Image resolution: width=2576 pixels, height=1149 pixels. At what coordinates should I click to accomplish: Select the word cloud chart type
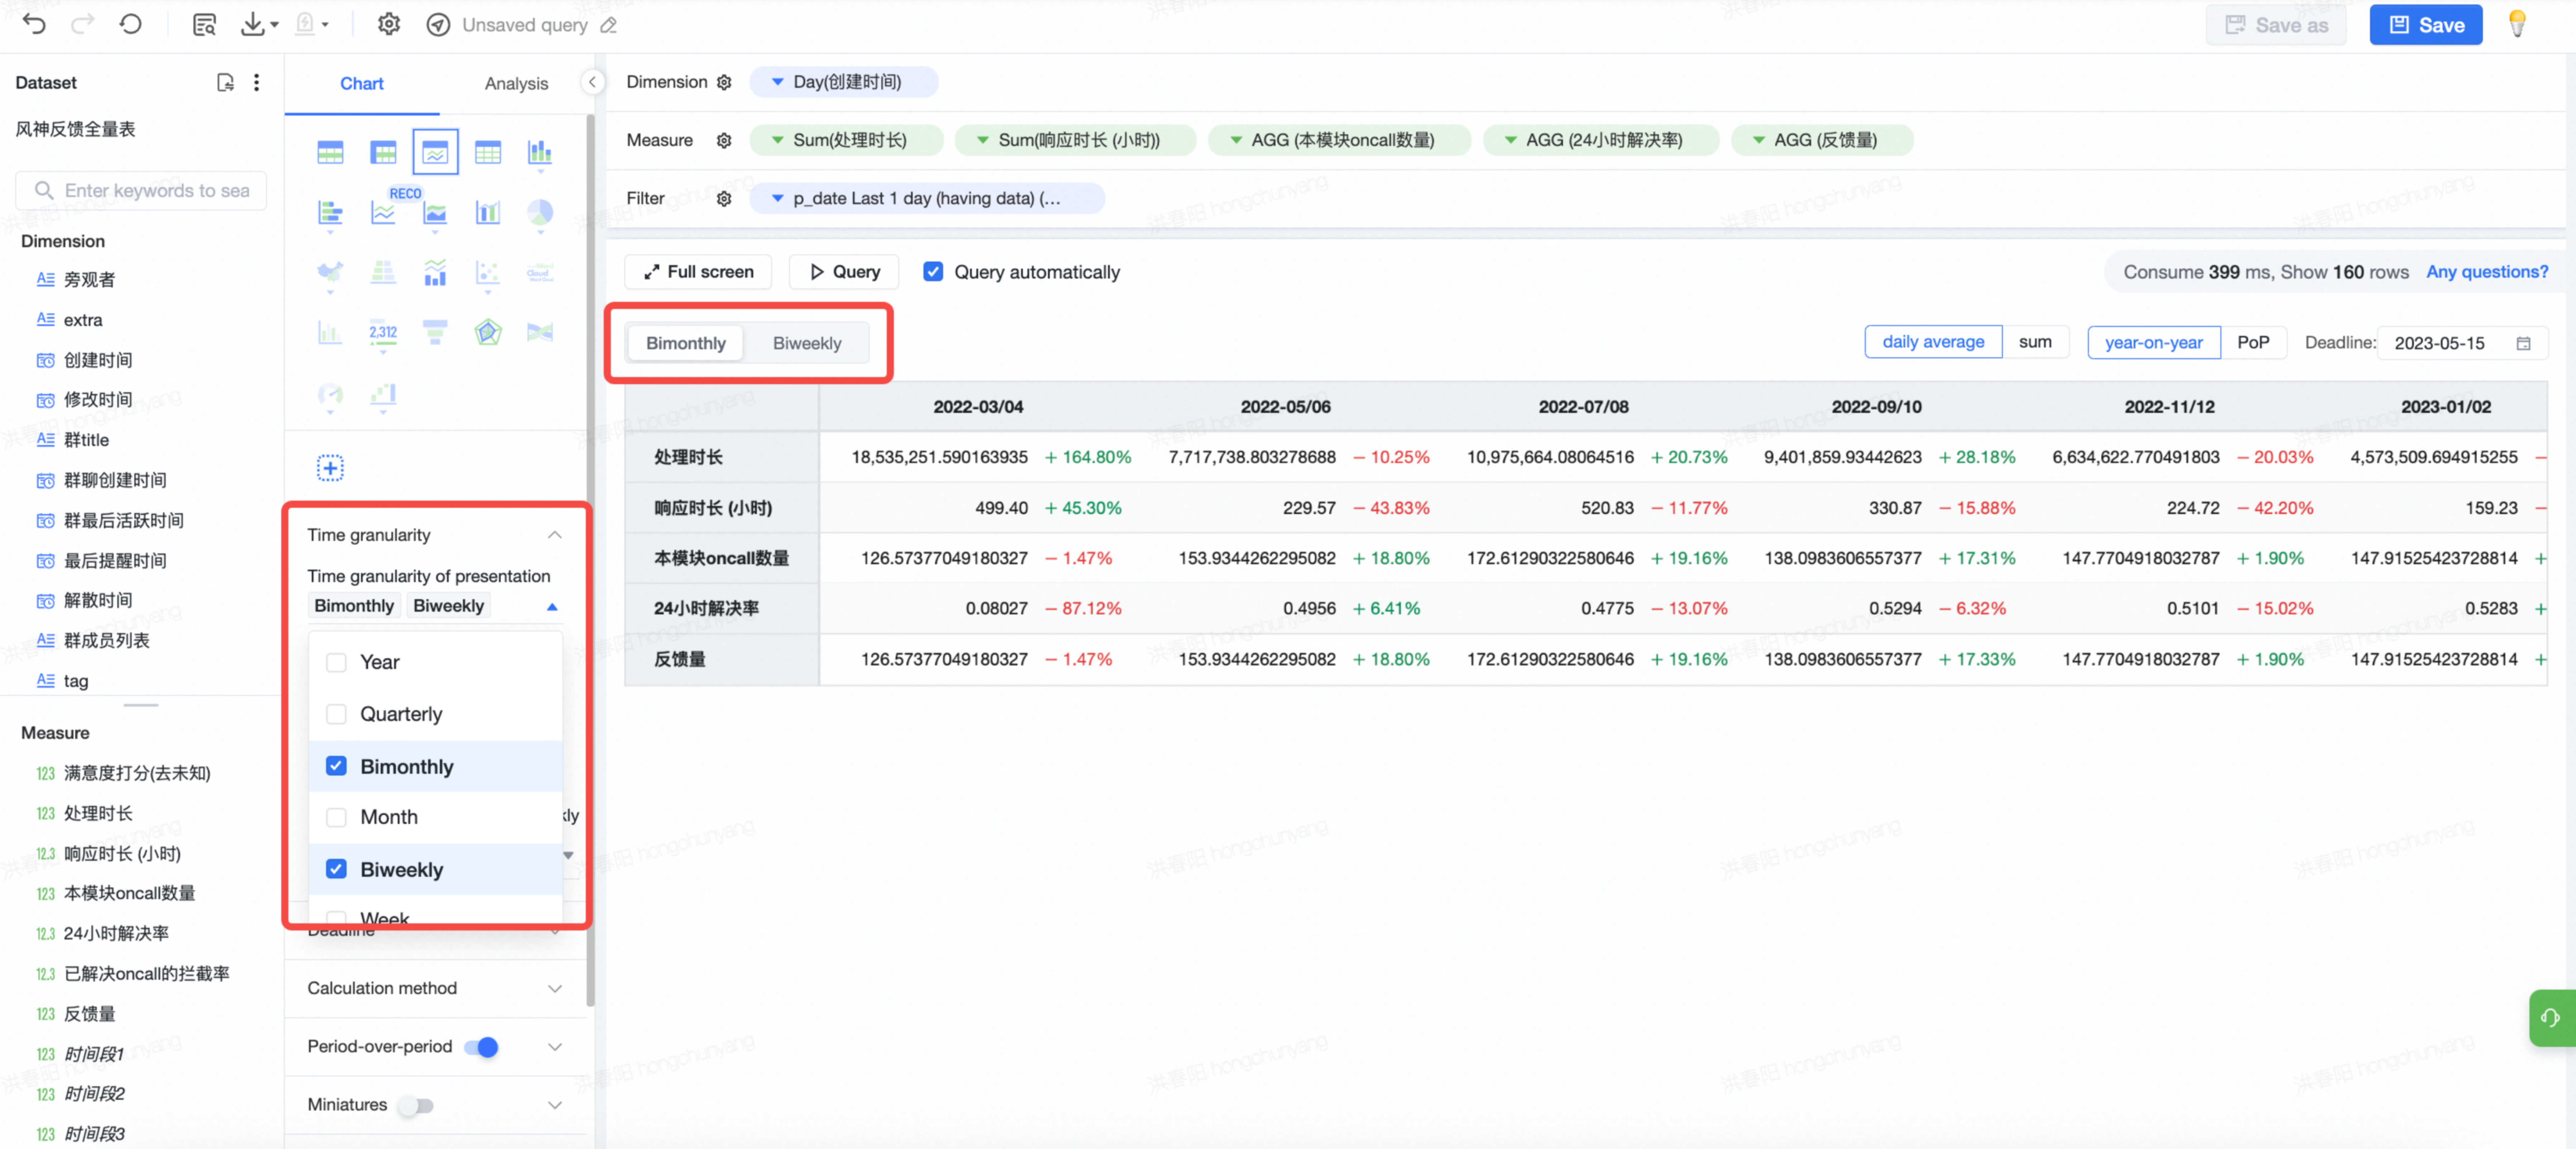coord(540,272)
